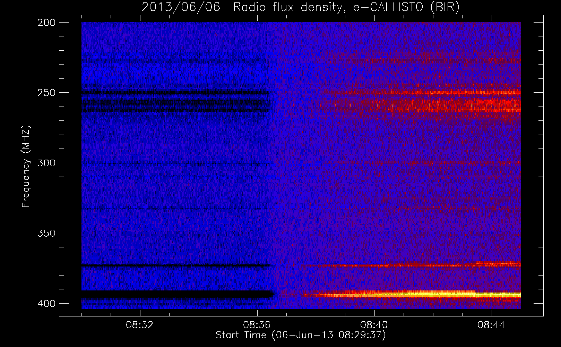The image size is (561, 347).
Task: Click the Start Time axis caption
Action: pos(301,335)
